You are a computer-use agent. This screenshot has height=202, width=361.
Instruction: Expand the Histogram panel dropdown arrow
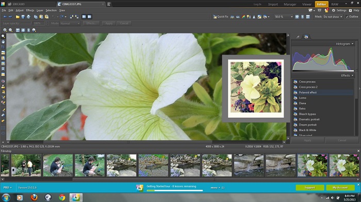click(352, 44)
